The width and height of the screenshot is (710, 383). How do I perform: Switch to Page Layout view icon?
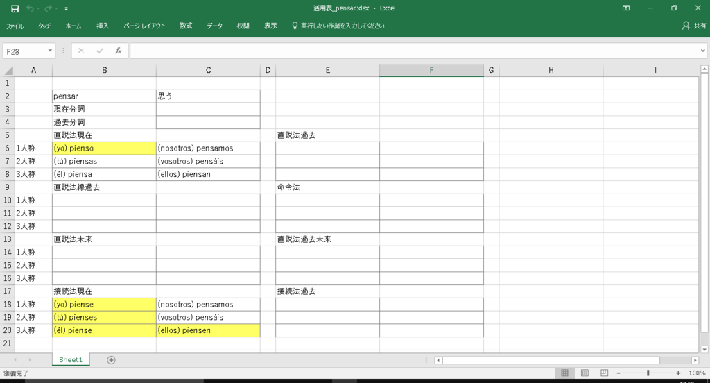coord(585,373)
